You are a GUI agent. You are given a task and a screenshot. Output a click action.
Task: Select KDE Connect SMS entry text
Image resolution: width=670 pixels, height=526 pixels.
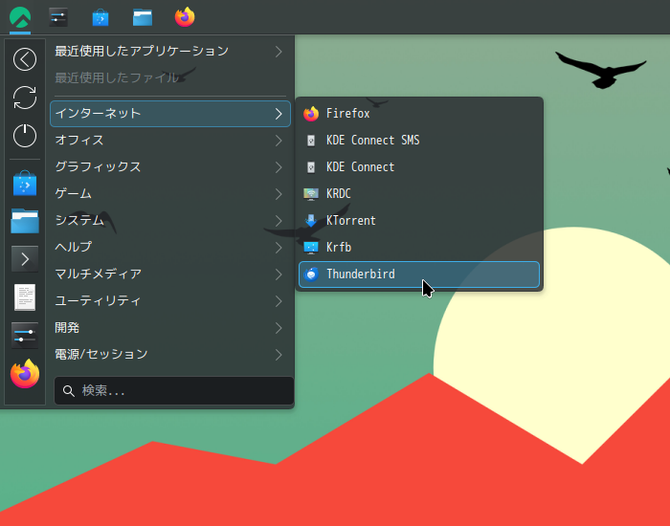[372, 141]
